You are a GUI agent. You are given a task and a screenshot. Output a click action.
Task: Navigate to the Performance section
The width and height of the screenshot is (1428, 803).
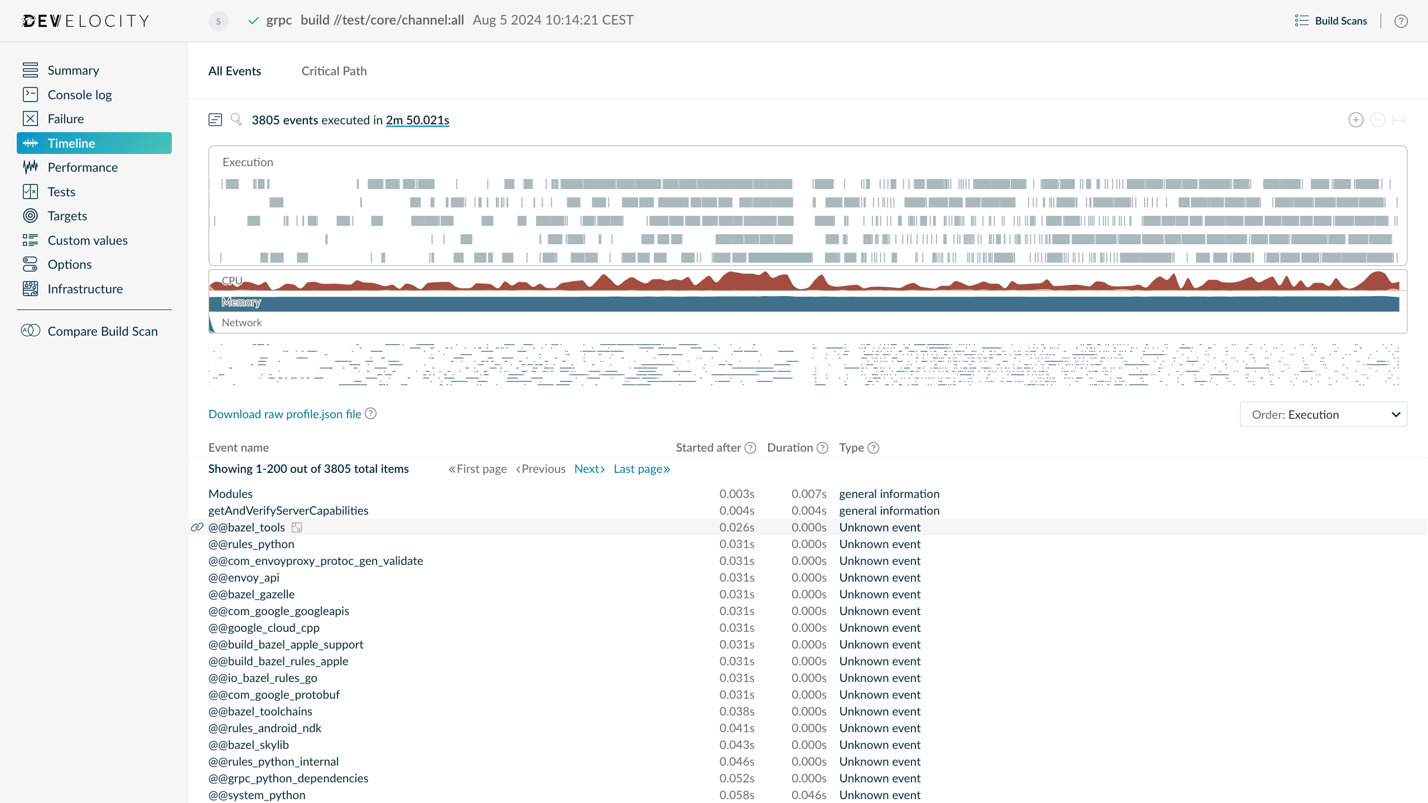(x=82, y=167)
